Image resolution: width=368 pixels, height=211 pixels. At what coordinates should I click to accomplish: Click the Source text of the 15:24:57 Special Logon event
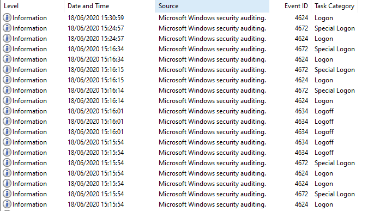(x=212, y=29)
